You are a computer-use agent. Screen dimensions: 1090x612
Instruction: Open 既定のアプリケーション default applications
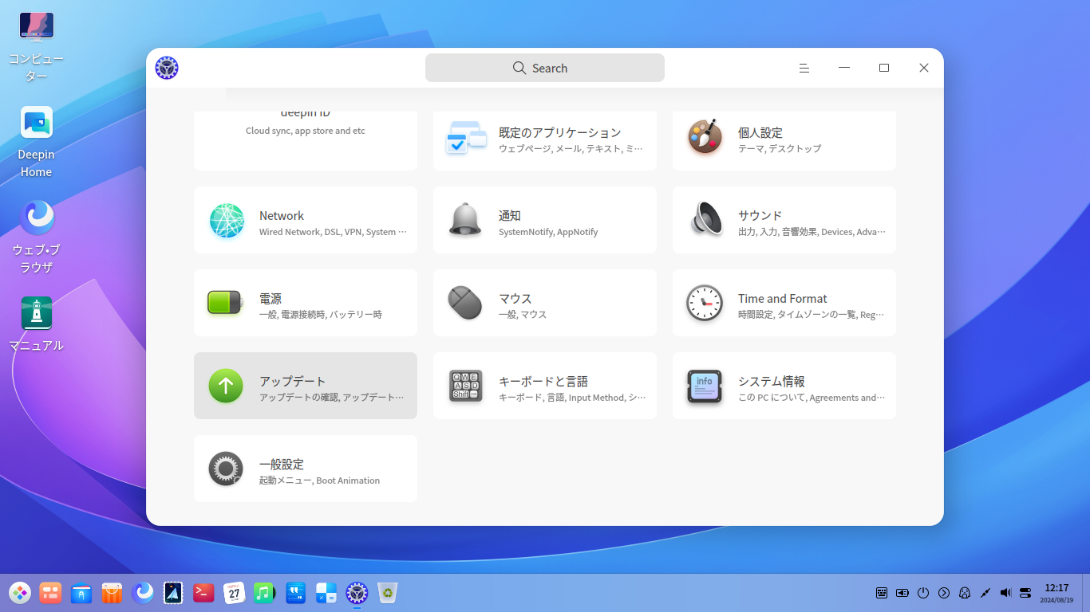[x=544, y=139]
